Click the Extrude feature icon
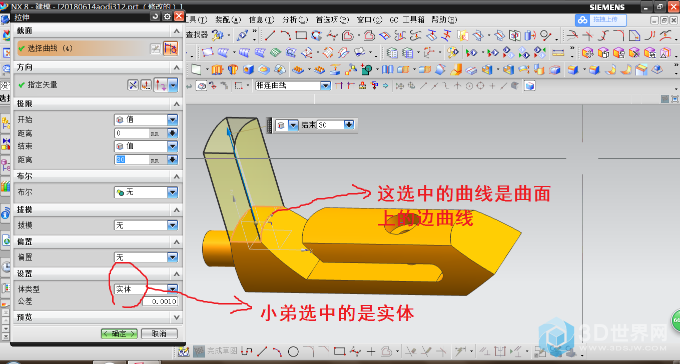 point(217,69)
